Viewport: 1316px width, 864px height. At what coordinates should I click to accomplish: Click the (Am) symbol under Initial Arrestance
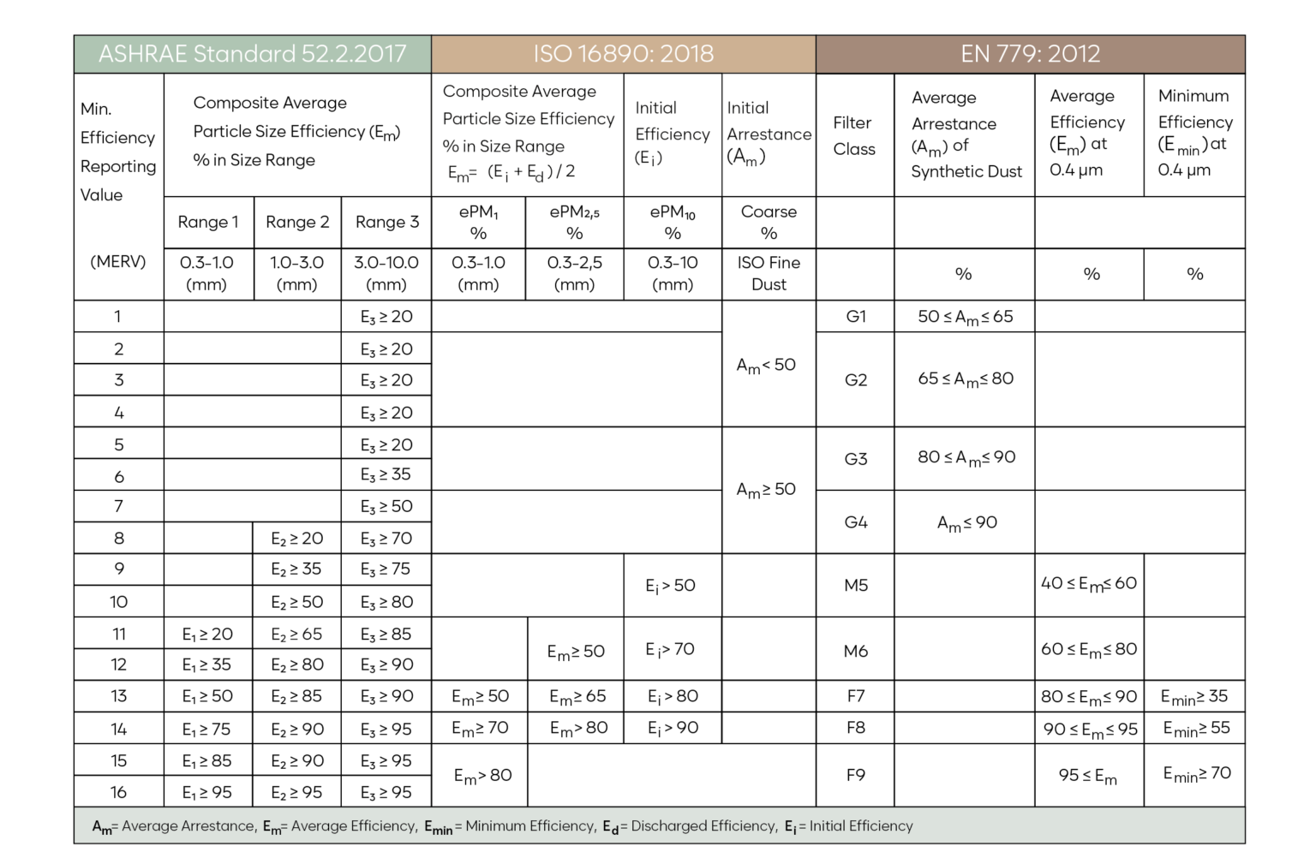point(745,158)
